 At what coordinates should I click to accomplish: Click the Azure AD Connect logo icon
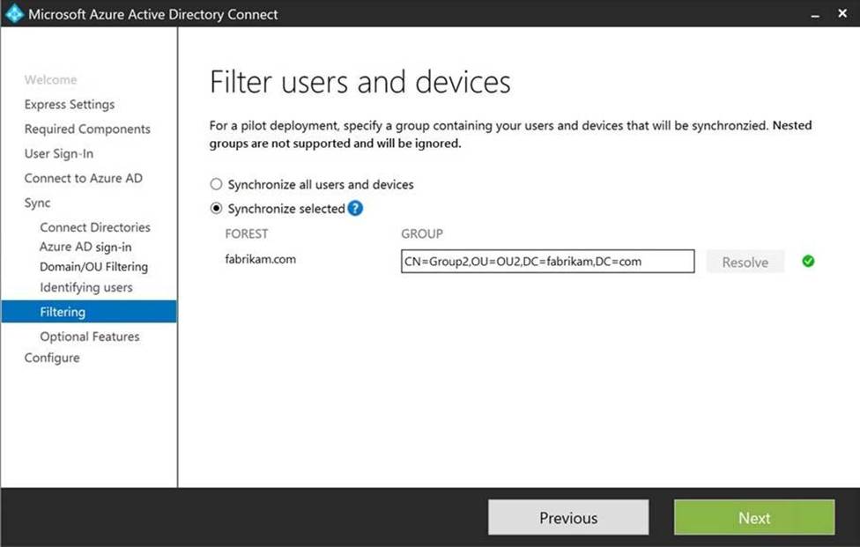14,14
